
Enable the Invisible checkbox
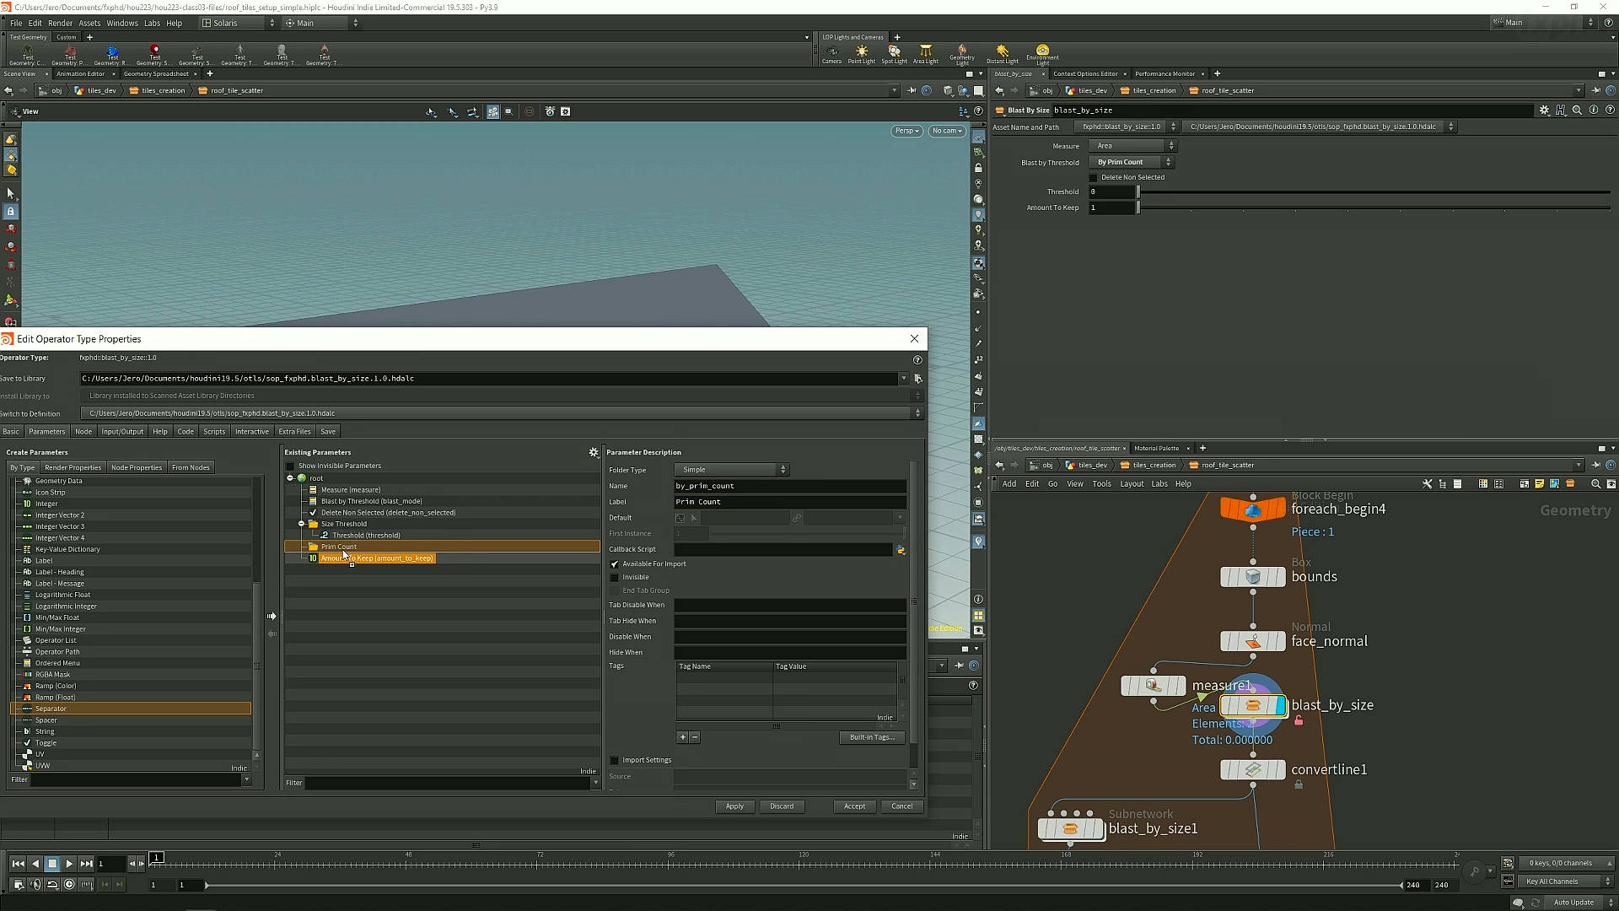615,578
